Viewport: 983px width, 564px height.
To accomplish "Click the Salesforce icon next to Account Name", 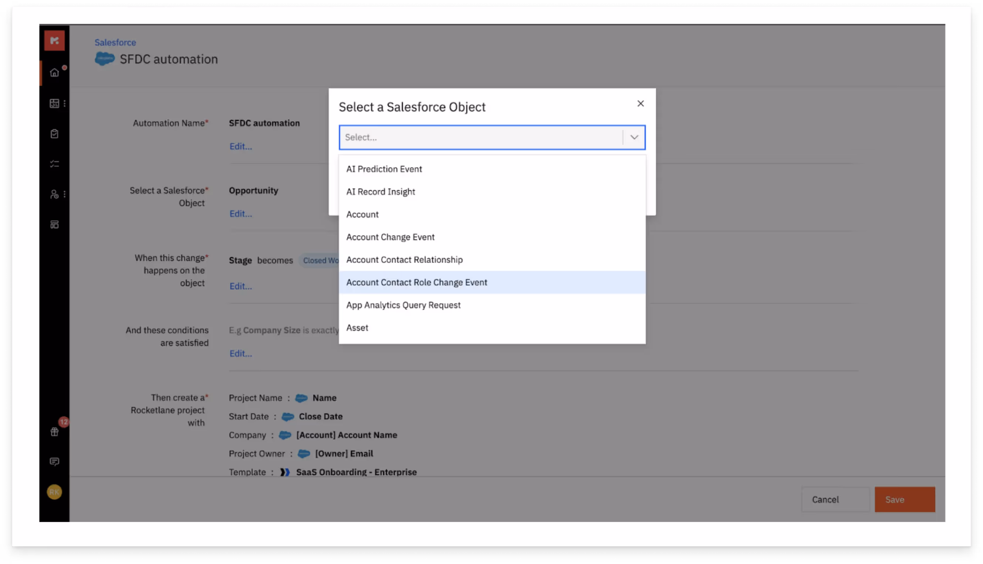I will [x=285, y=435].
